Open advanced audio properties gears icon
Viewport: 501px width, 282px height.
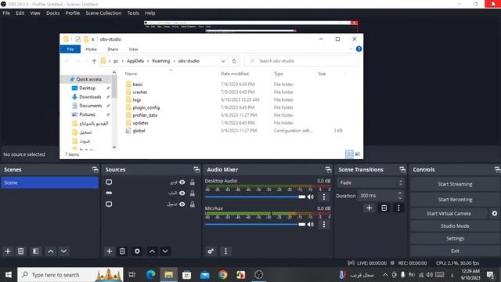211,251
